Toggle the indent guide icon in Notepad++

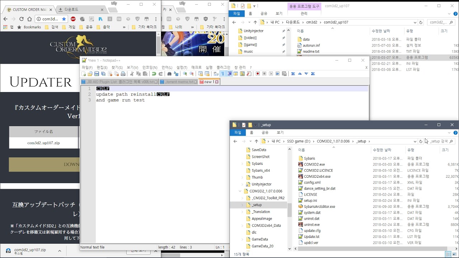(229, 74)
